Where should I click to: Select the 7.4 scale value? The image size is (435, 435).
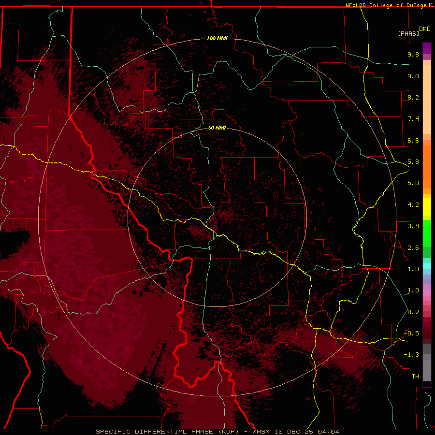(x=413, y=119)
